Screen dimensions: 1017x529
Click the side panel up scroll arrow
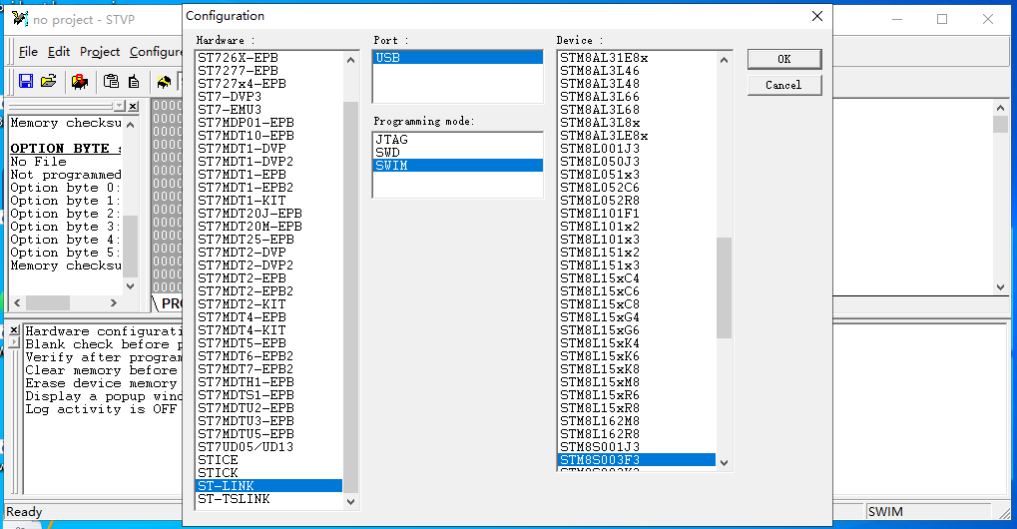click(x=131, y=125)
